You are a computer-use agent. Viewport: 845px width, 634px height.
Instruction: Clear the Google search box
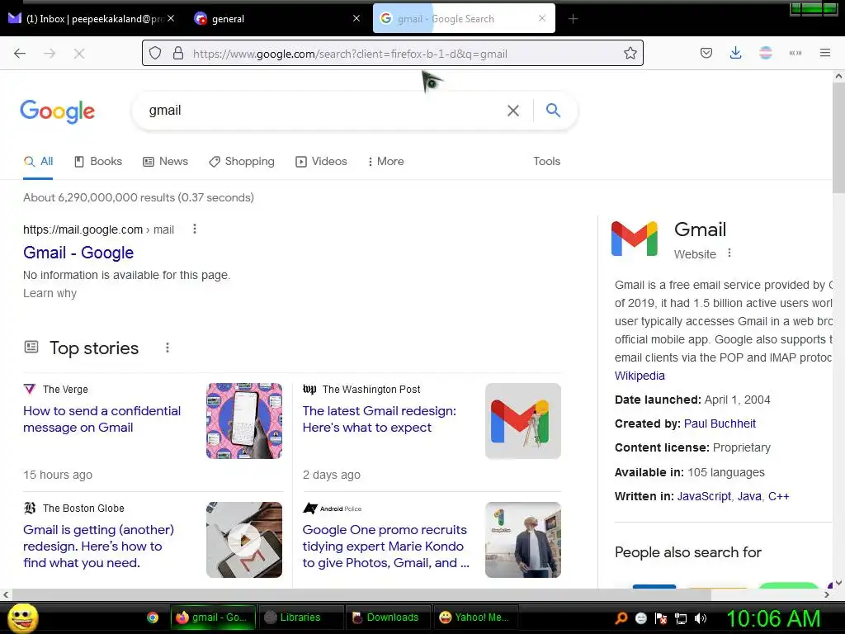[513, 111]
